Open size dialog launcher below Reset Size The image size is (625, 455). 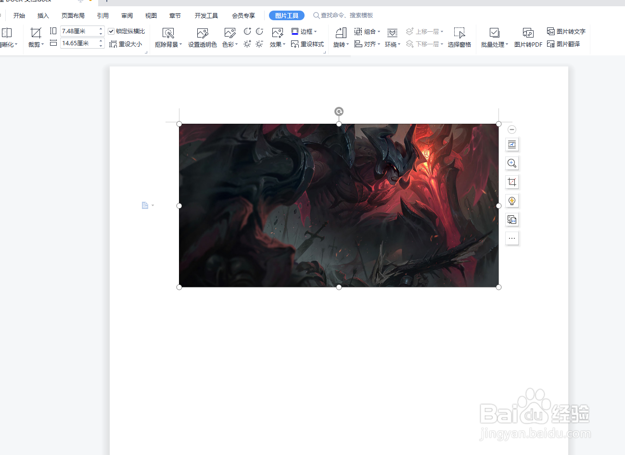click(x=146, y=52)
